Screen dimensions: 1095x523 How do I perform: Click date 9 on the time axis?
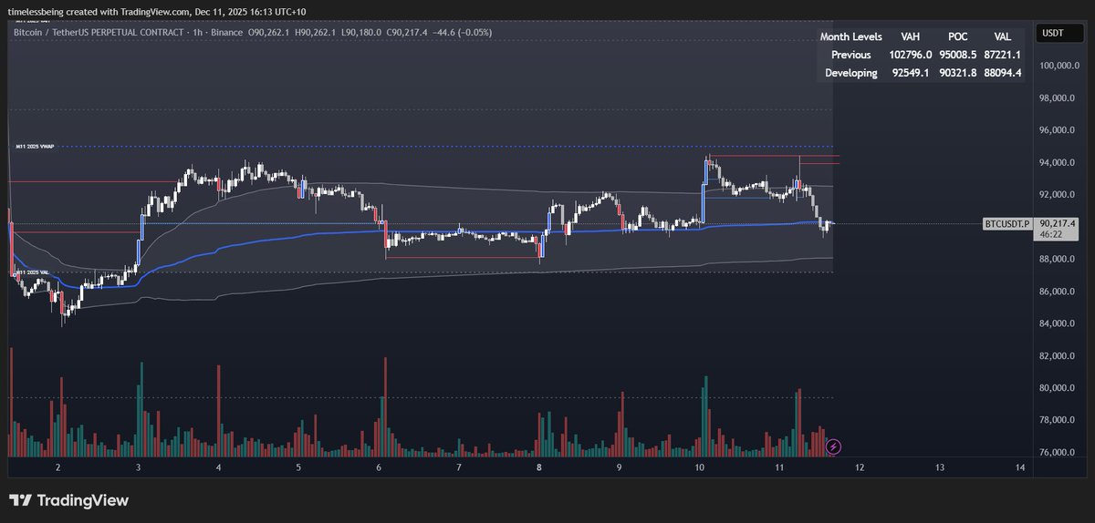(620, 467)
